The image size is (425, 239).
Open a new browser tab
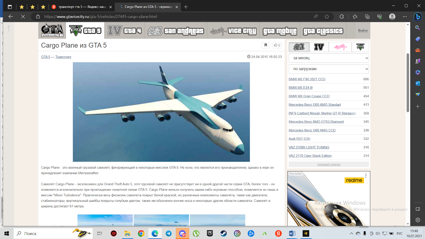pos(186,7)
